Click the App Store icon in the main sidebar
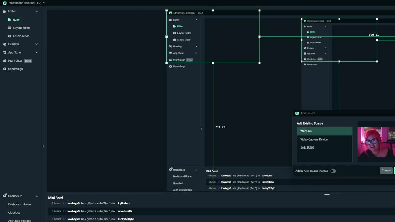Viewport: 395px width, 222px height. coord(5,52)
